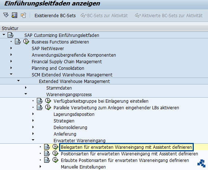Screen dimensions: 208x170
Task: Select Strategien row
Action: (64, 121)
